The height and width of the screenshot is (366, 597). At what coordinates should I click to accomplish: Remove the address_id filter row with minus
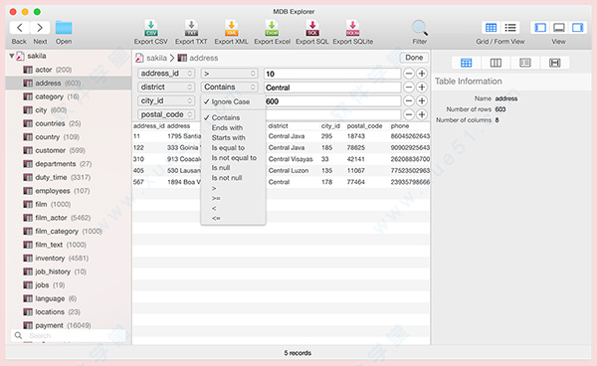pos(409,74)
